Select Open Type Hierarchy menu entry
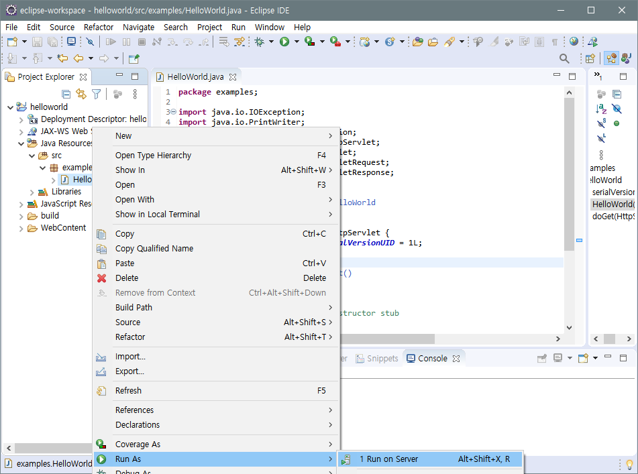638x474 pixels. (x=216, y=156)
